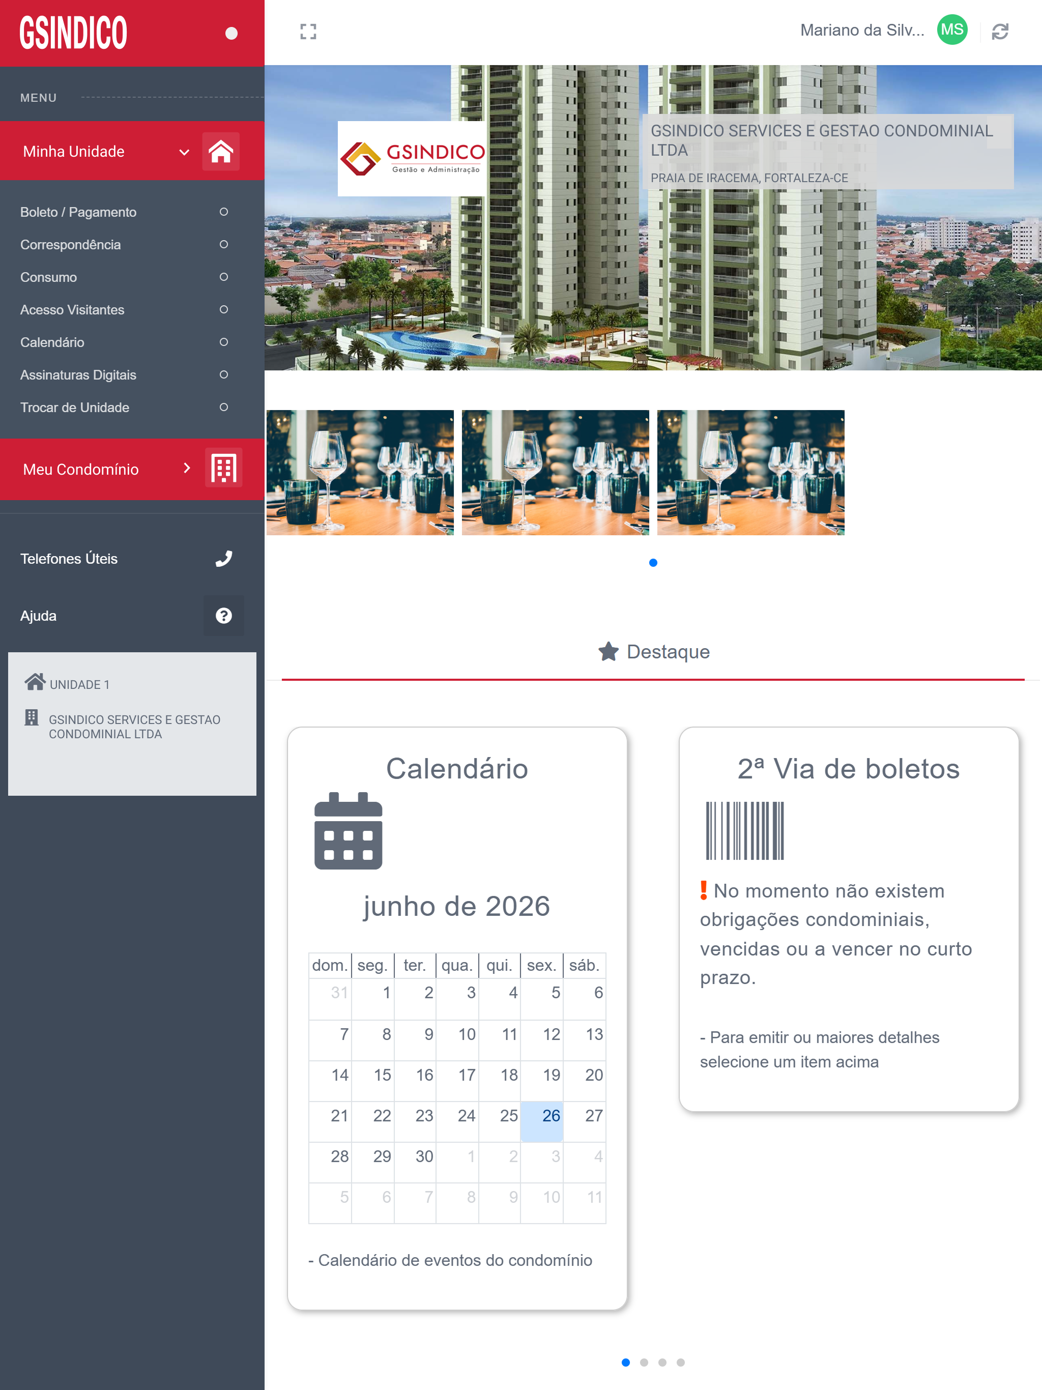
Task: Click the large calendar icon in card
Action: tap(348, 831)
